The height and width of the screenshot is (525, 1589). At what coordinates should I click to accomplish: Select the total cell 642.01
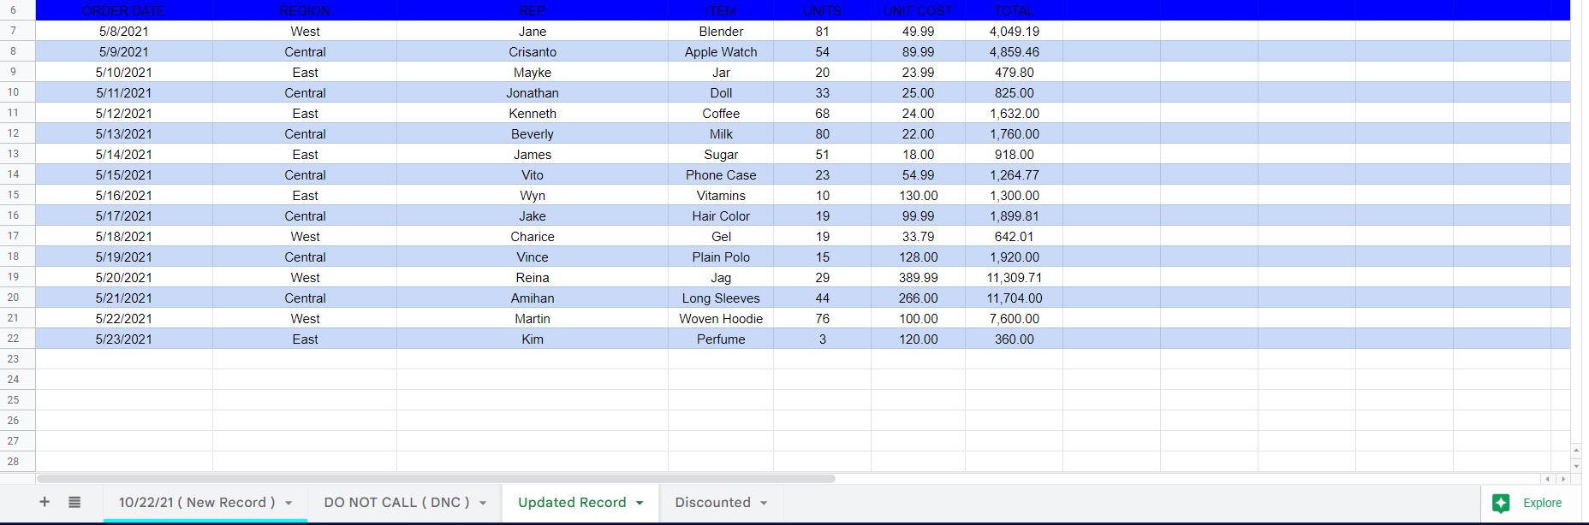pyautogui.click(x=1015, y=236)
